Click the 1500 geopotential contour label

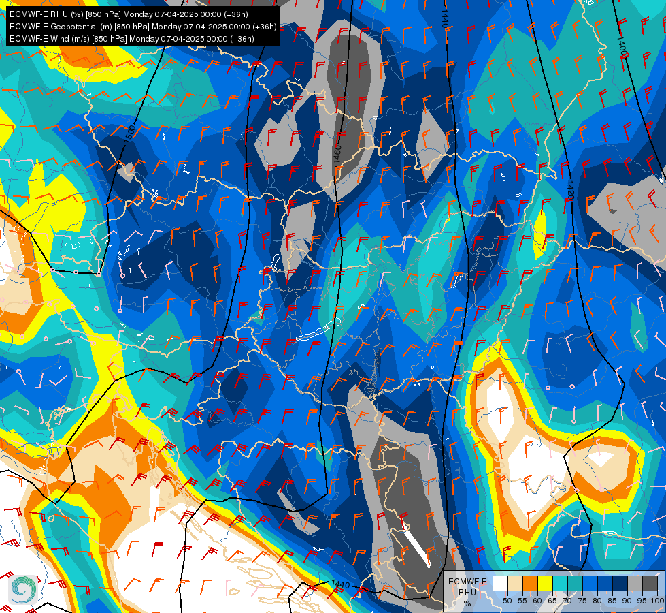tap(131, 133)
